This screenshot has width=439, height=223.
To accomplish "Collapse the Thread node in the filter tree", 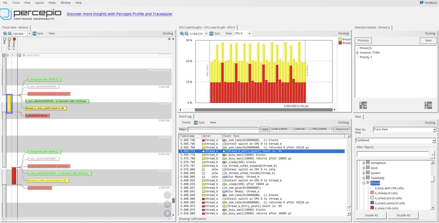I will coord(364,183).
